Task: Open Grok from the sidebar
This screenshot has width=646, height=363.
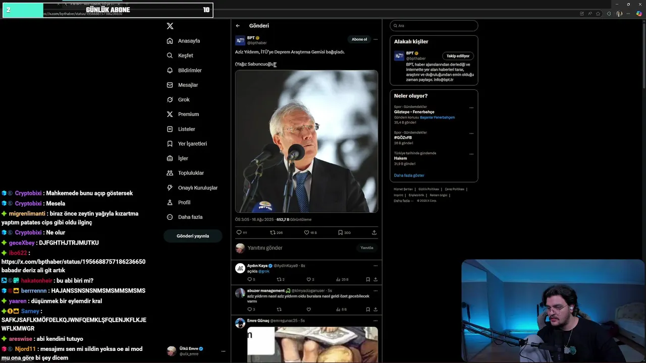Action: (178, 99)
